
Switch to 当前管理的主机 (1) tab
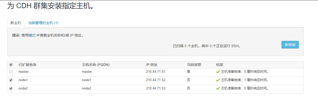tap(43, 23)
